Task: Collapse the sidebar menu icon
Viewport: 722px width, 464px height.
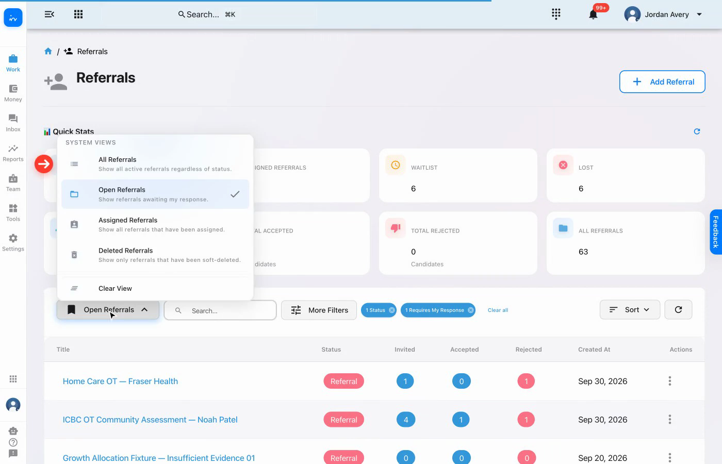Action: click(x=50, y=14)
